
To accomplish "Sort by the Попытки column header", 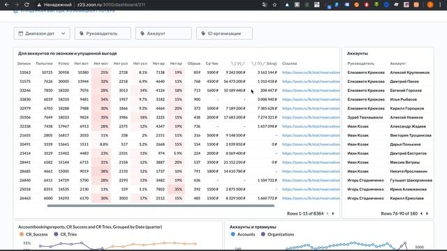I will [44, 63].
